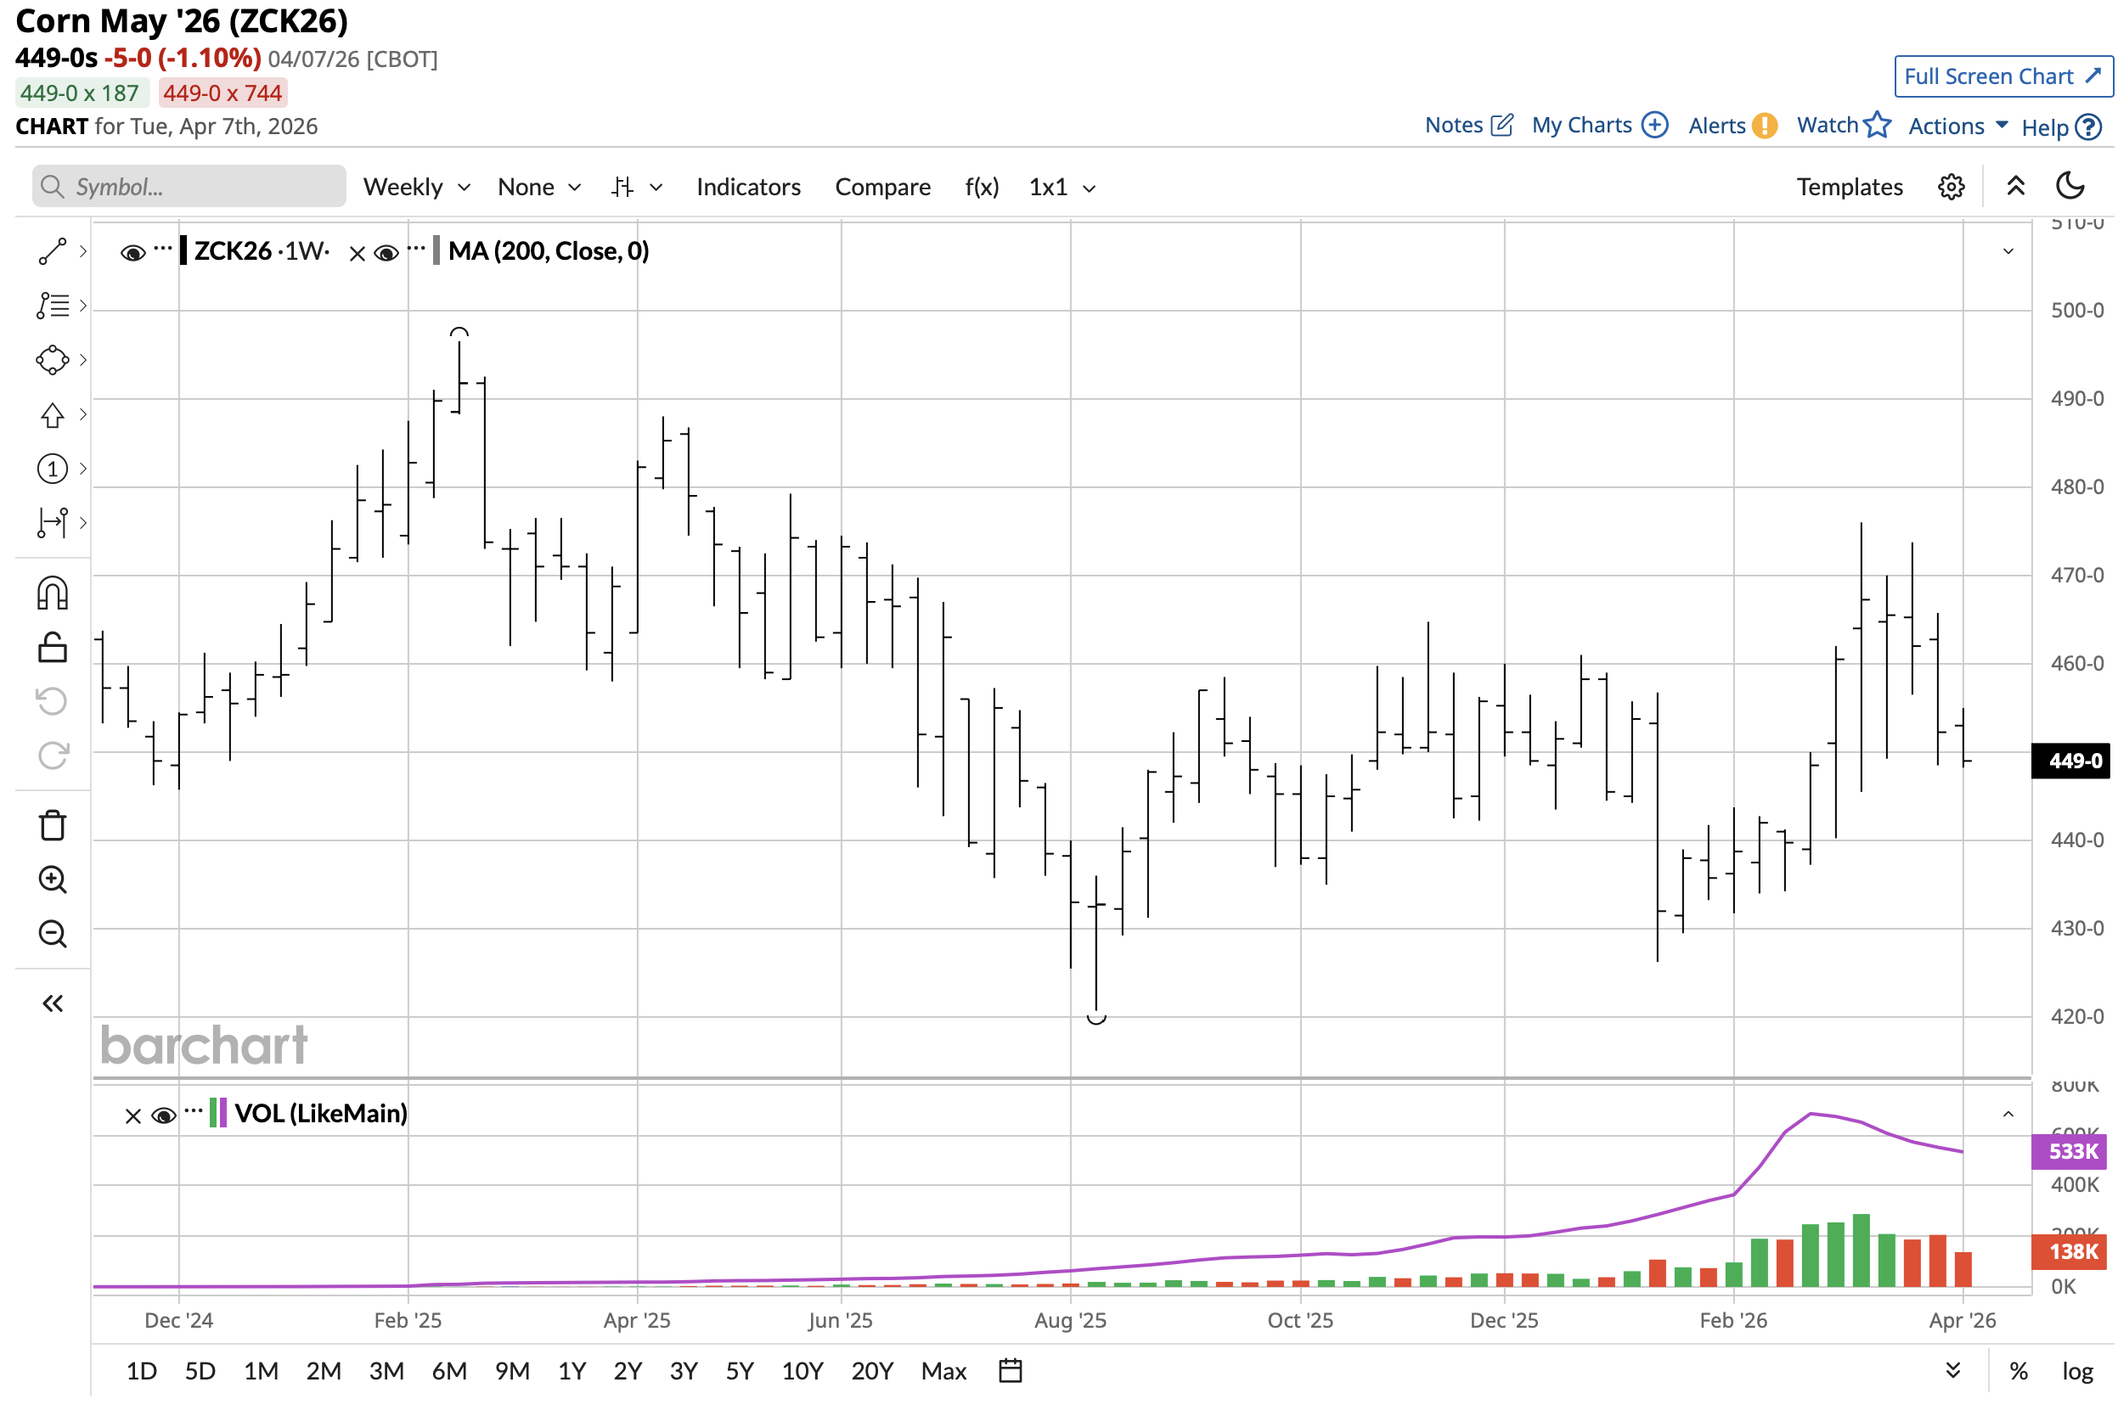Click the zoom in magnifier icon

53,879
